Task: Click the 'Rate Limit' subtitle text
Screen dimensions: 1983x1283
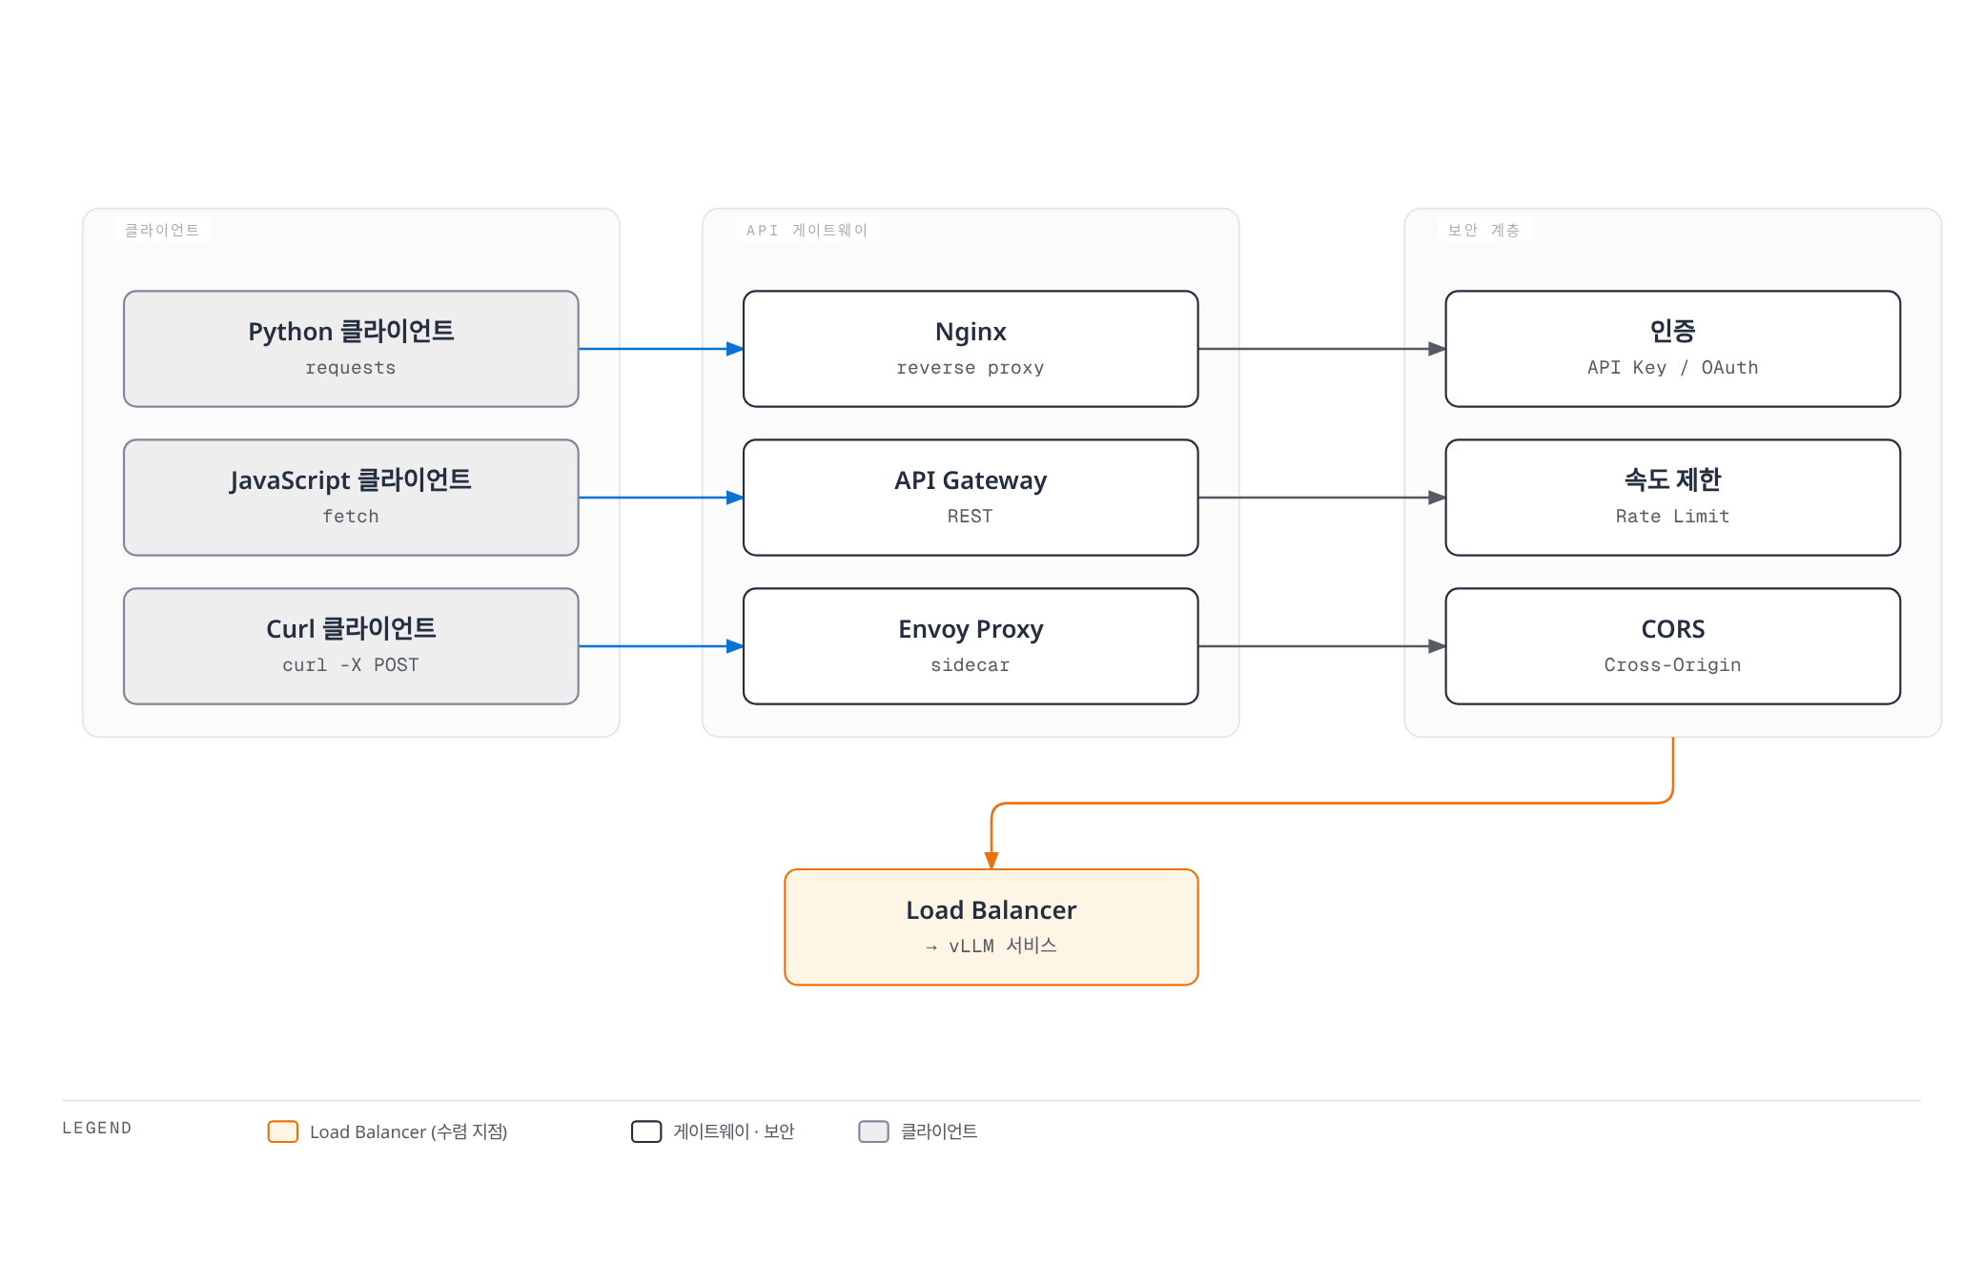Action: 1673,516
